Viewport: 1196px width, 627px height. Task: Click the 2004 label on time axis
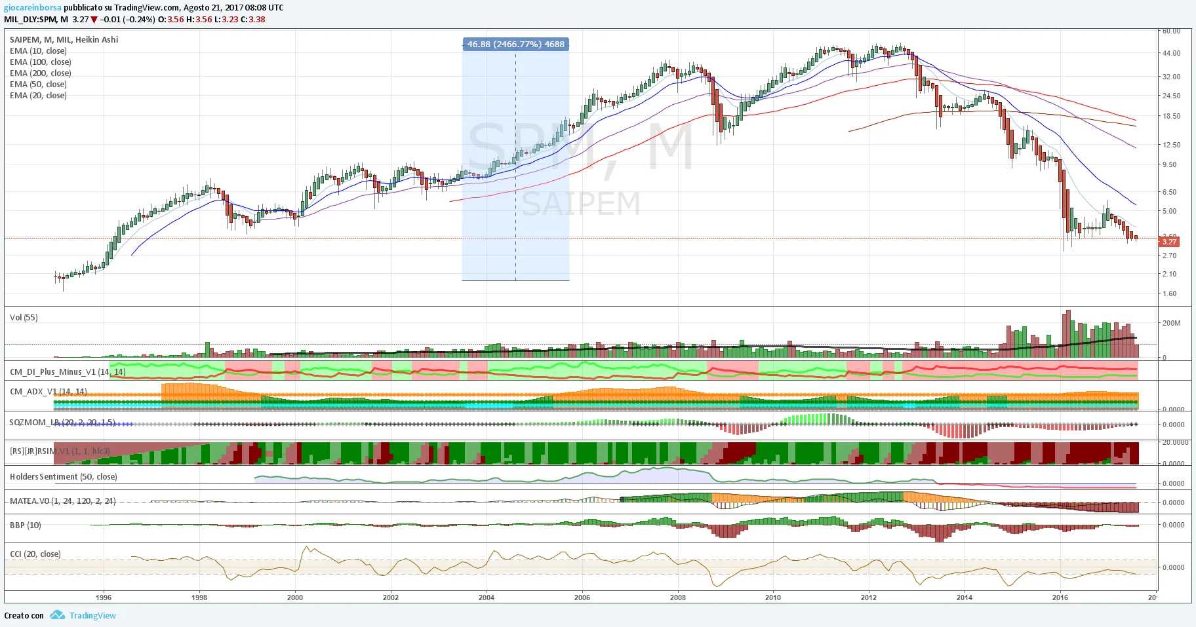click(487, 597)
